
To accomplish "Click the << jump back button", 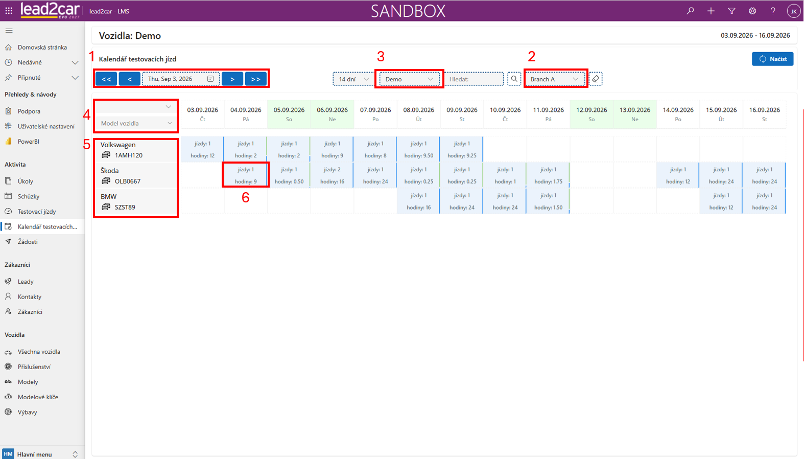I will 106,79.
